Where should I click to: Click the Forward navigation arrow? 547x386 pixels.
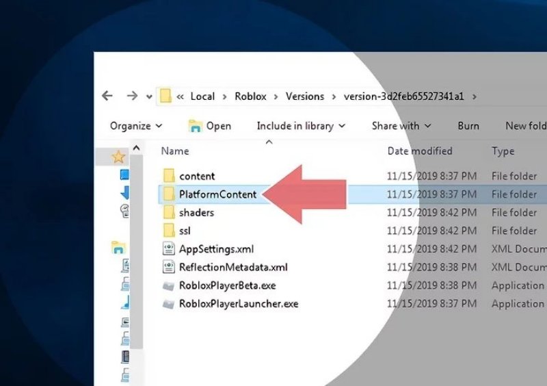coord(132,96)
